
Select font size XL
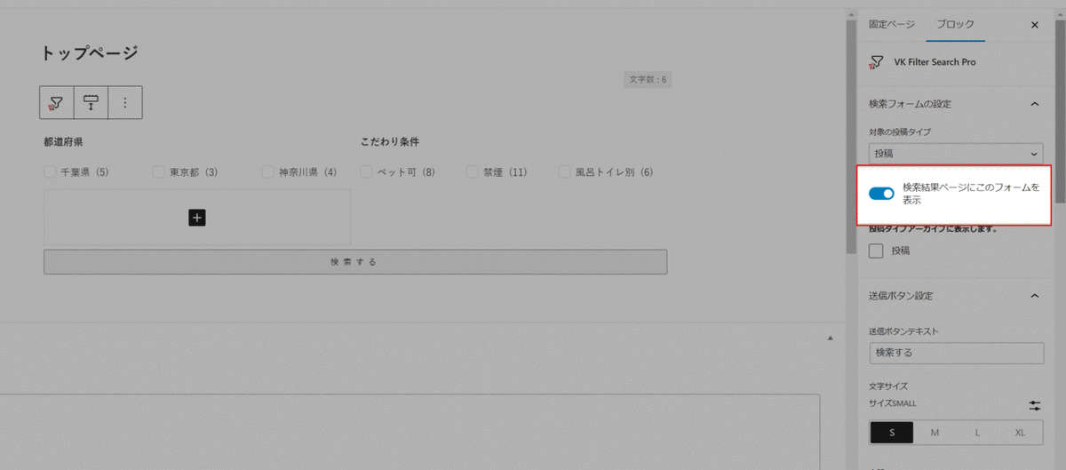(x=1020, y=433)
